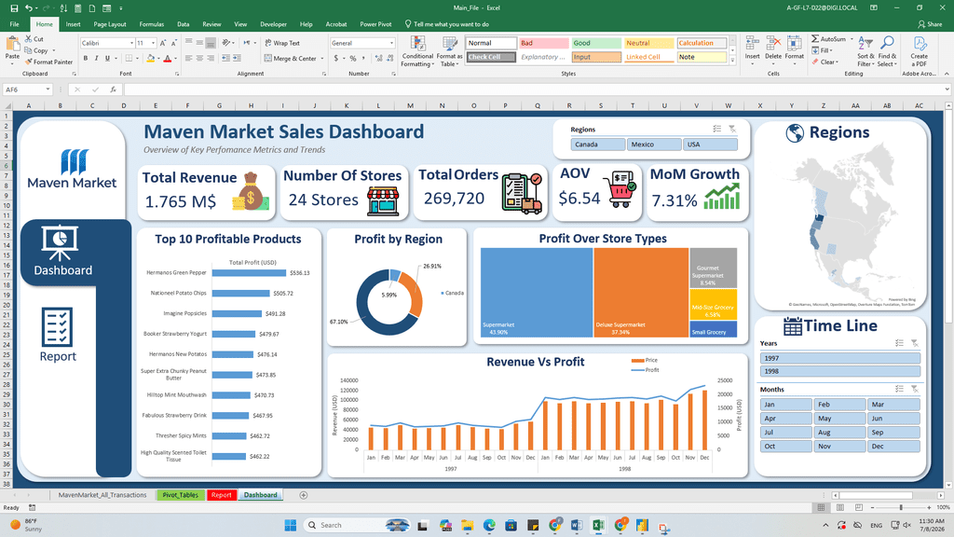The height and width of the screenshot is (537, 954).
Task: Open Sort & Filter dropdown
Action: [x=865, y=51]
